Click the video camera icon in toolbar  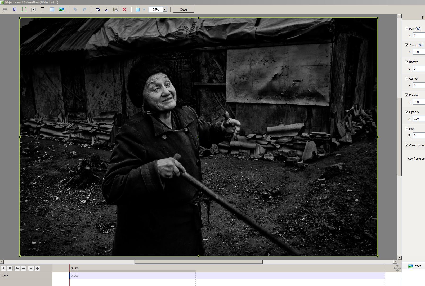[x=5, y=10]
